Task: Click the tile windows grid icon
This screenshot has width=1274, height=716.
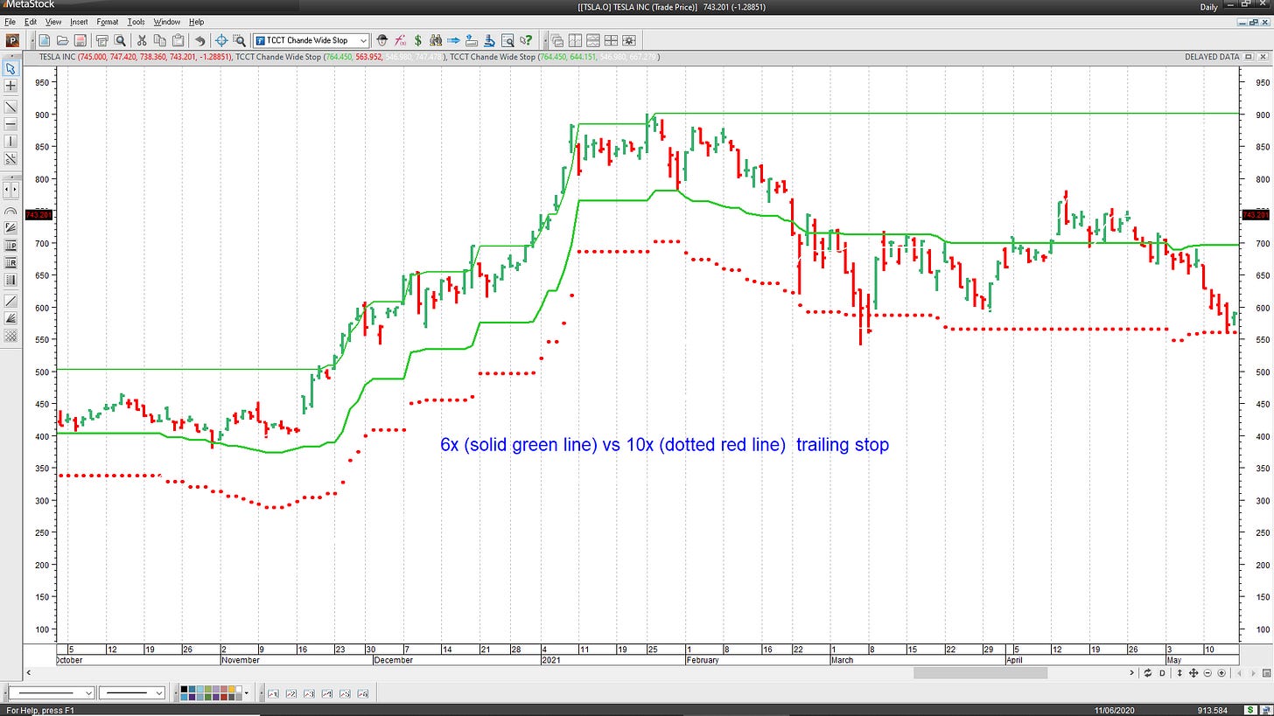Action: click(611, 40)
